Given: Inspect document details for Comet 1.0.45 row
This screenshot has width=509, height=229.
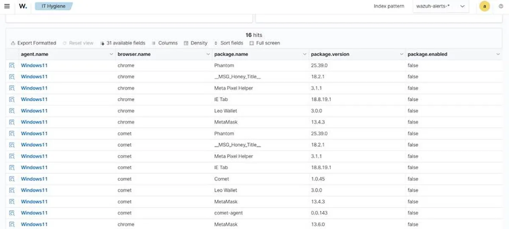Looking at the screenshot, I should (12, 179).
